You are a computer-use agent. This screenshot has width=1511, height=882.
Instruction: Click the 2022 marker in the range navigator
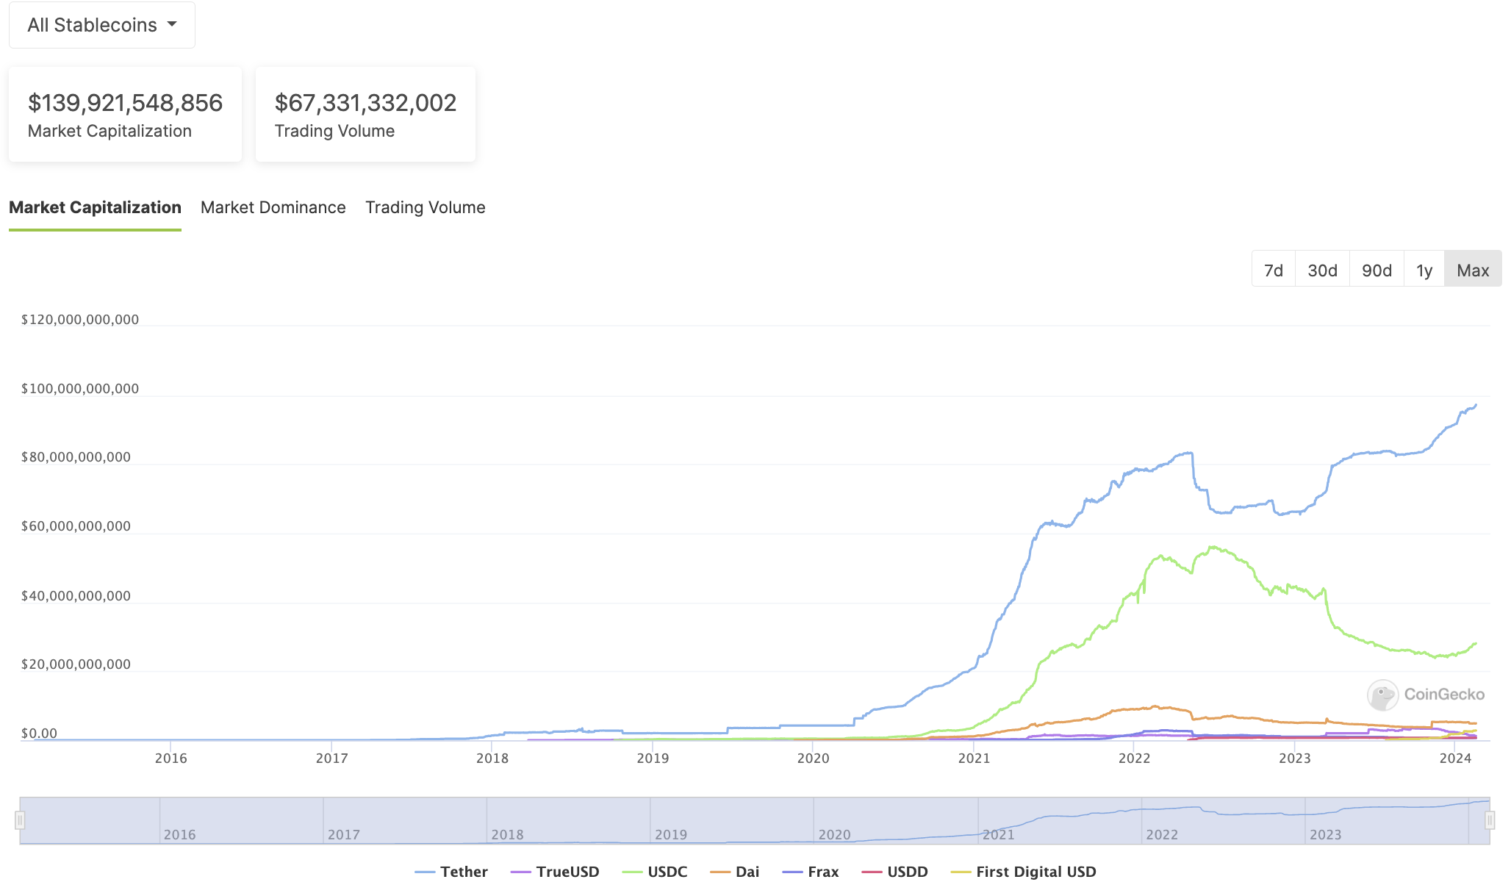click(x=1162, y=835)
